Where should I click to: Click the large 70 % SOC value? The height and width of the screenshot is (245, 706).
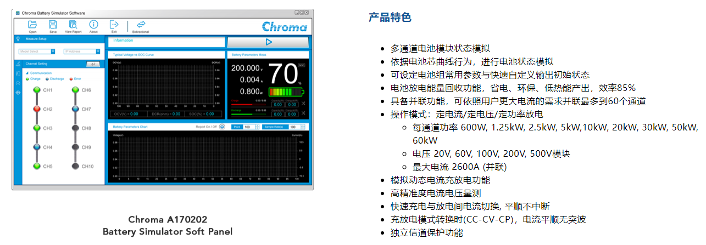(x=285, y=73)
